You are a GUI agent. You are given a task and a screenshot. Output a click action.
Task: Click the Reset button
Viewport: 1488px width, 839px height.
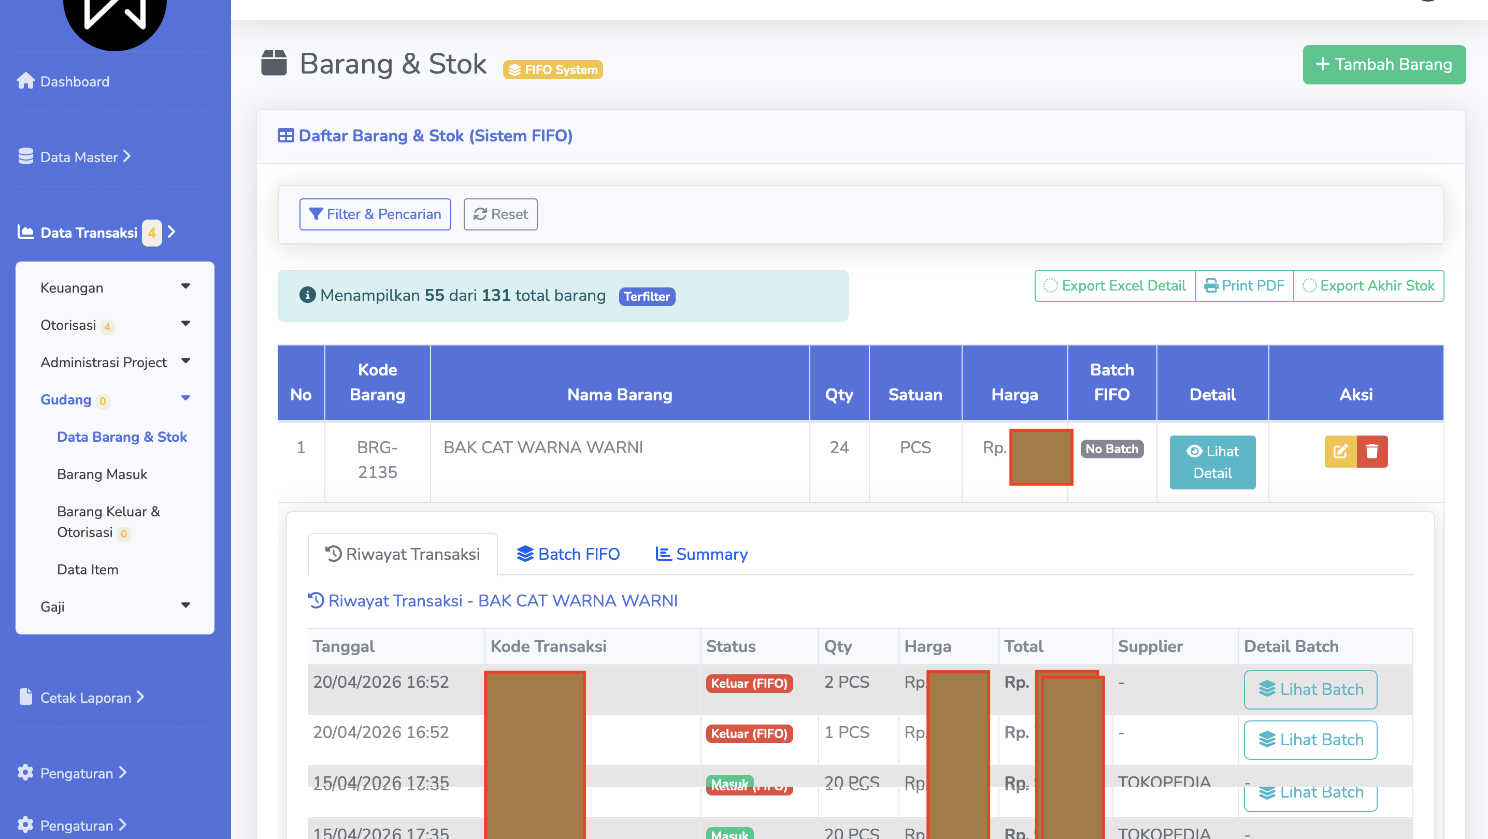coord(500,214)
